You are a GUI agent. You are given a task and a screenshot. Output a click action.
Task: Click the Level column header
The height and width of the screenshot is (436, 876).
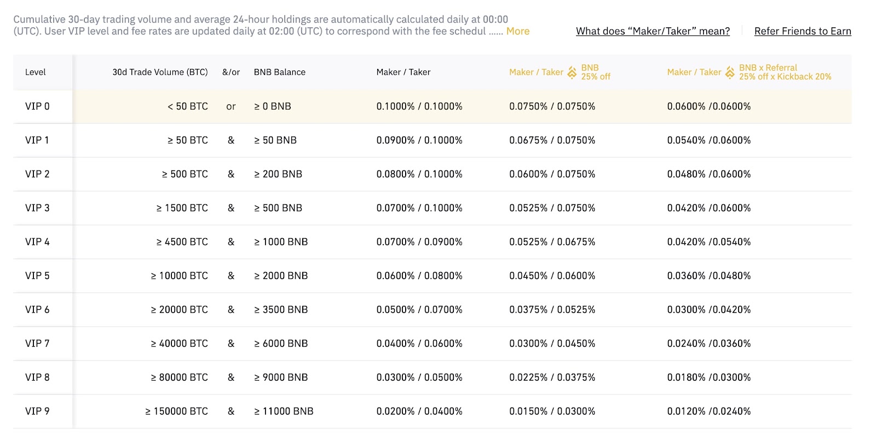pos(36,72)
